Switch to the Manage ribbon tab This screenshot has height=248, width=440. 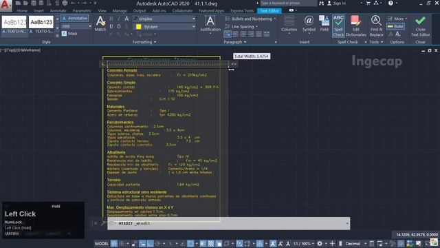pyautogui.click(x=120, y=11)
